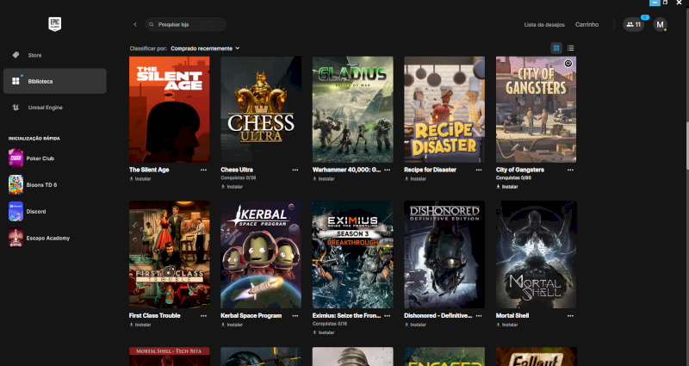689x366 pixels.
Task: Open Unreal Engine section
Action: click(54, 107)
